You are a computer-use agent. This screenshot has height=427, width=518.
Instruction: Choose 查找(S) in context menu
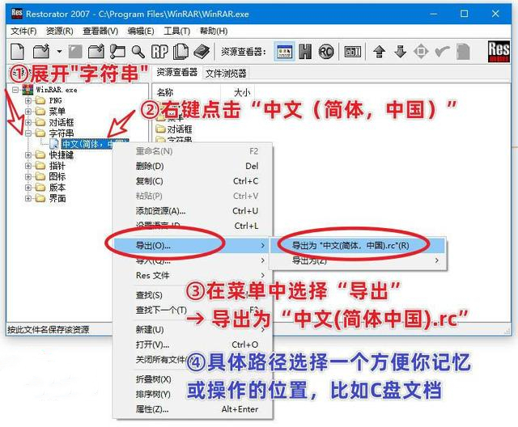[193, 295]
